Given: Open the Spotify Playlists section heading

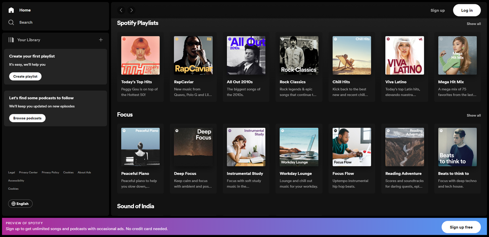Looking at the screenshot, I should click(x=138, y=23).
